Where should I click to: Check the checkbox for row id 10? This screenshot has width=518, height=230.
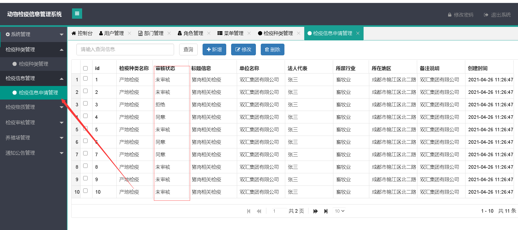coord(85,191)
